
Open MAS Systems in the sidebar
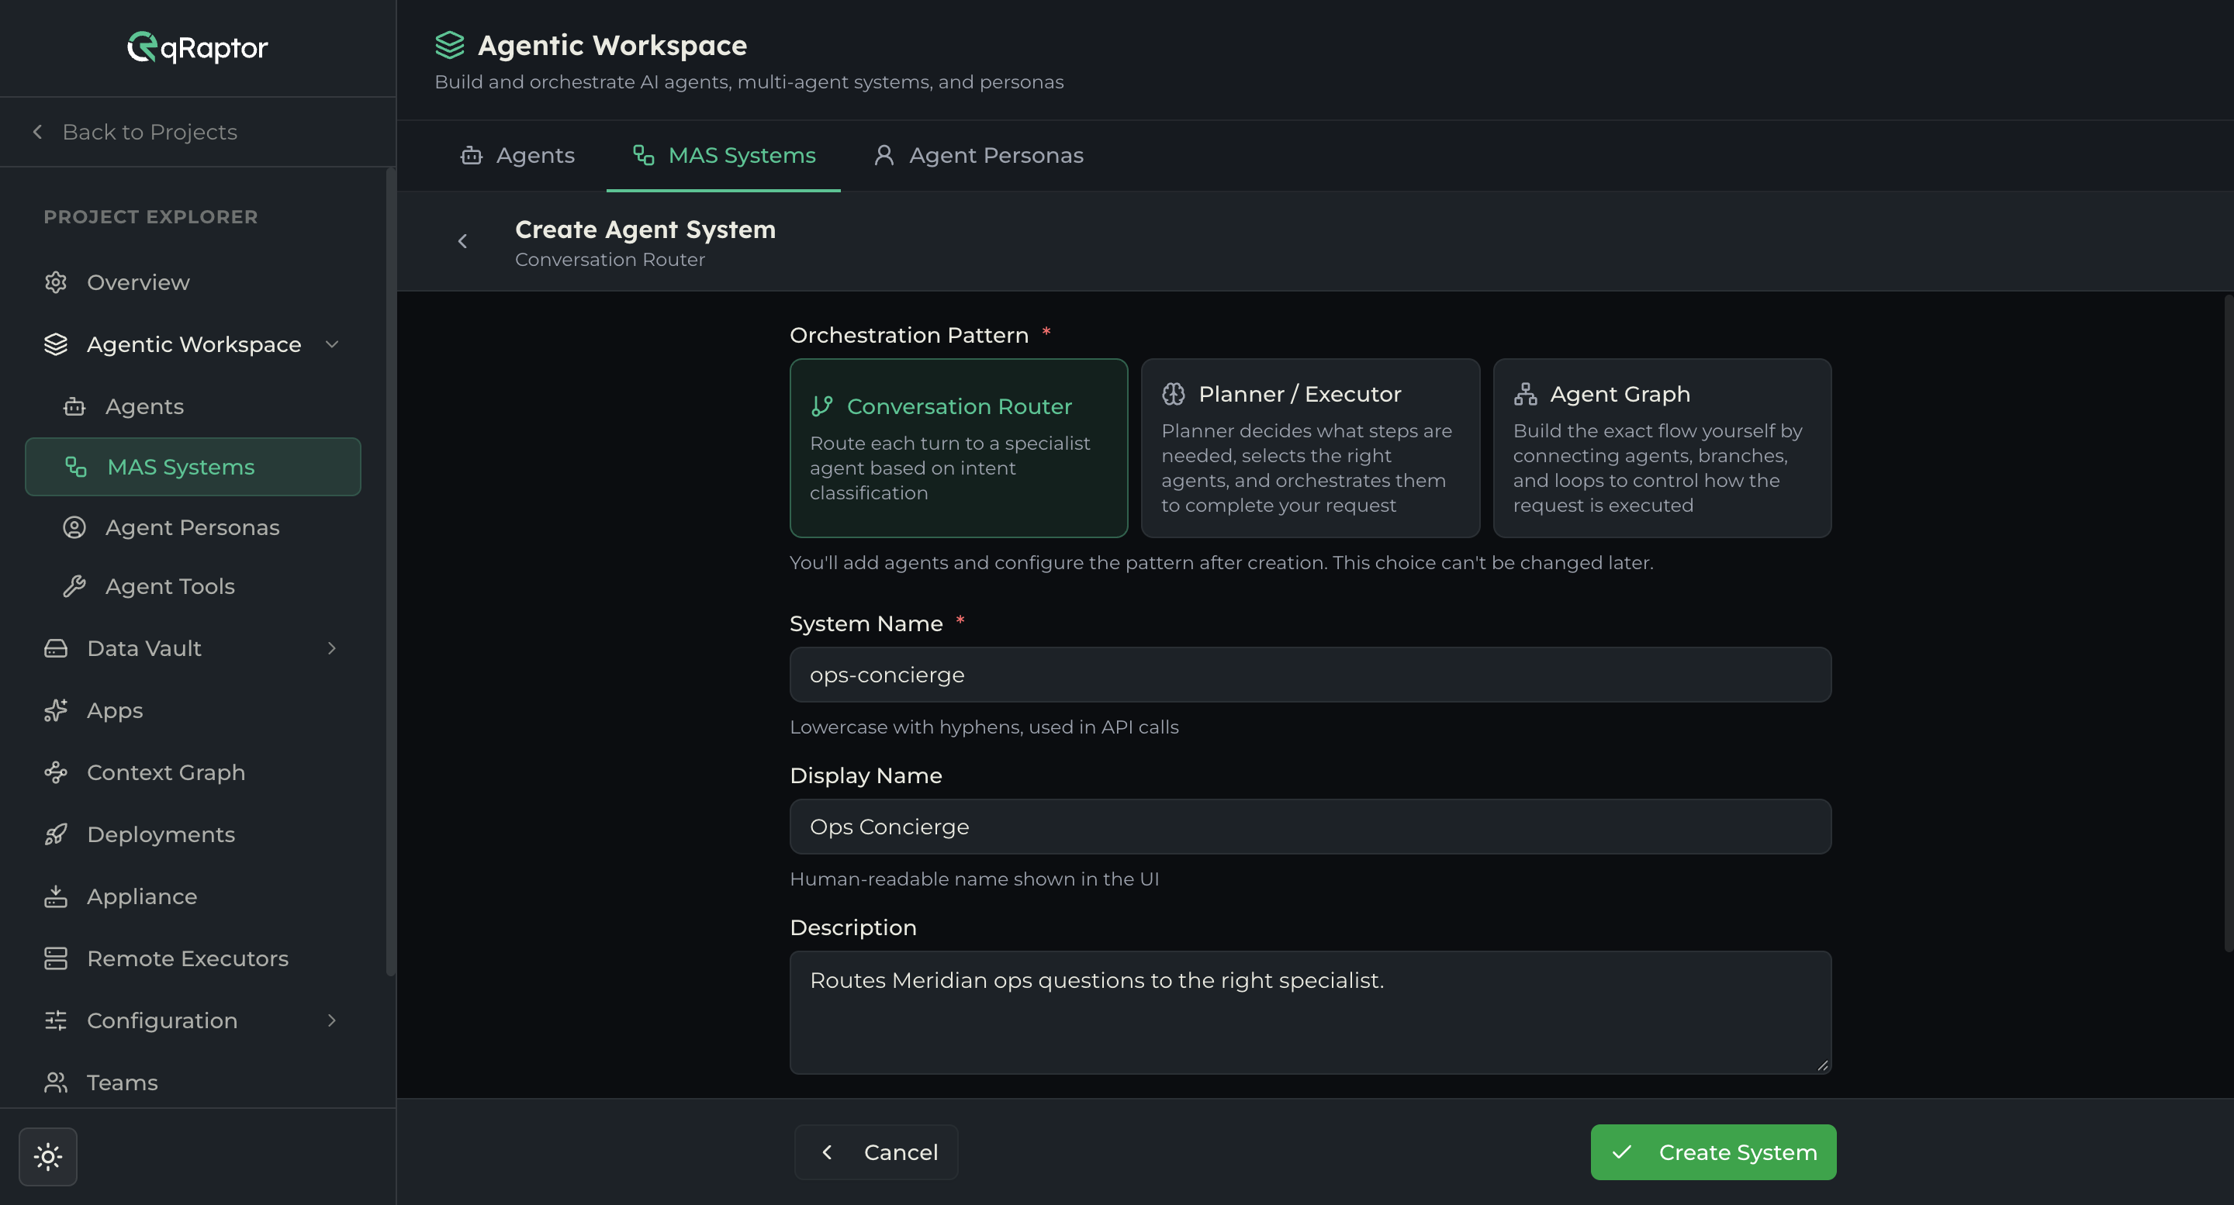tap(192, 468)
